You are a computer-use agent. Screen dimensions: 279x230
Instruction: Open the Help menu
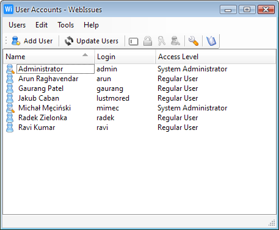[91, 25]
